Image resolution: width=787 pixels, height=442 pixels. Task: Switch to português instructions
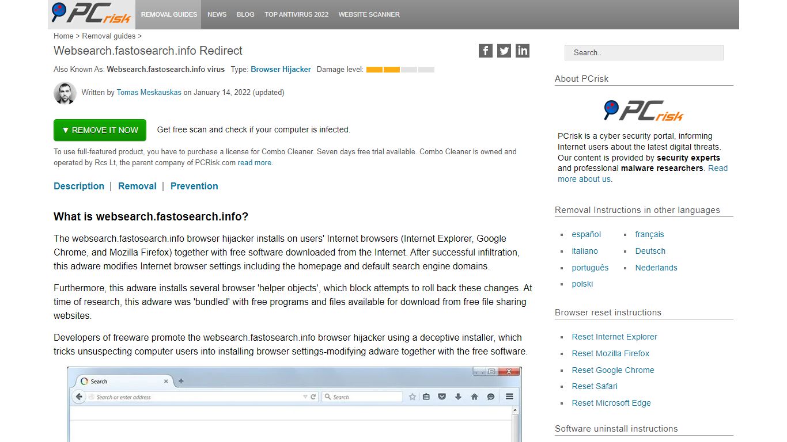tap(590, 268)
